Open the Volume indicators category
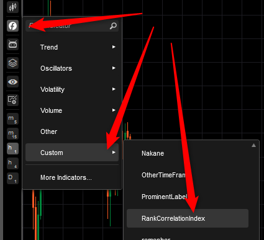 [x=72, y=110]
